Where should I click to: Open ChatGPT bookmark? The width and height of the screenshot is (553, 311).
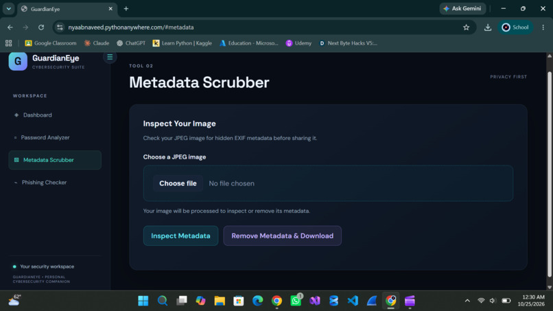tap(131, 43)
